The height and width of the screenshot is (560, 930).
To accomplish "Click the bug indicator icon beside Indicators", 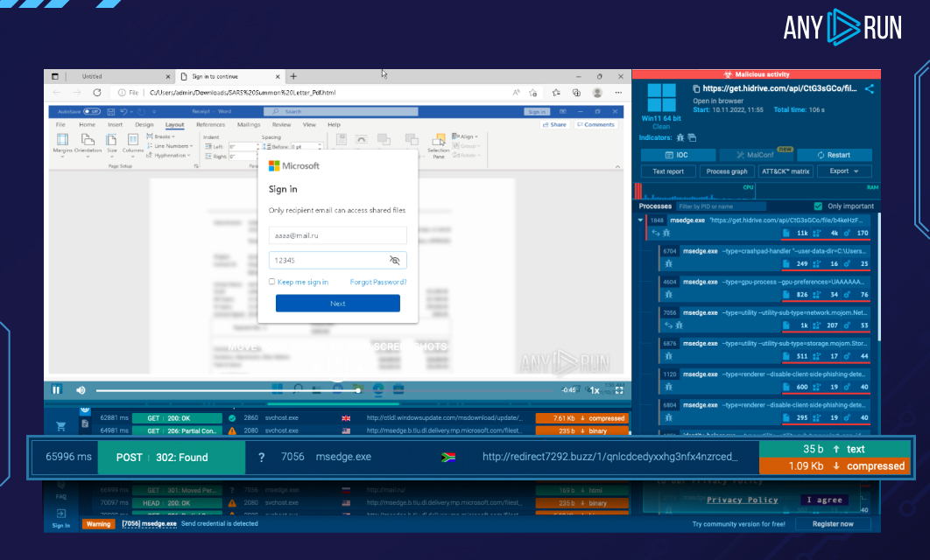I will (x=680, y=137).
